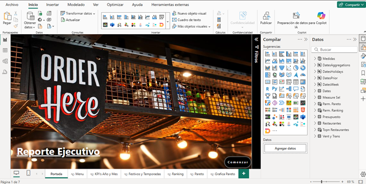Open the Herramientas externas tab
The image size is (366, 184).
point(170,4)
